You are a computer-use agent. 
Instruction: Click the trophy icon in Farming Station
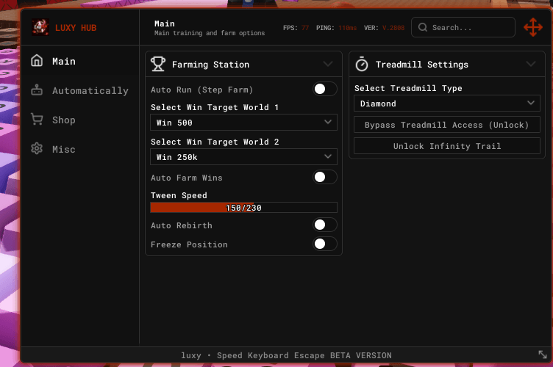[x=157, y=64]
